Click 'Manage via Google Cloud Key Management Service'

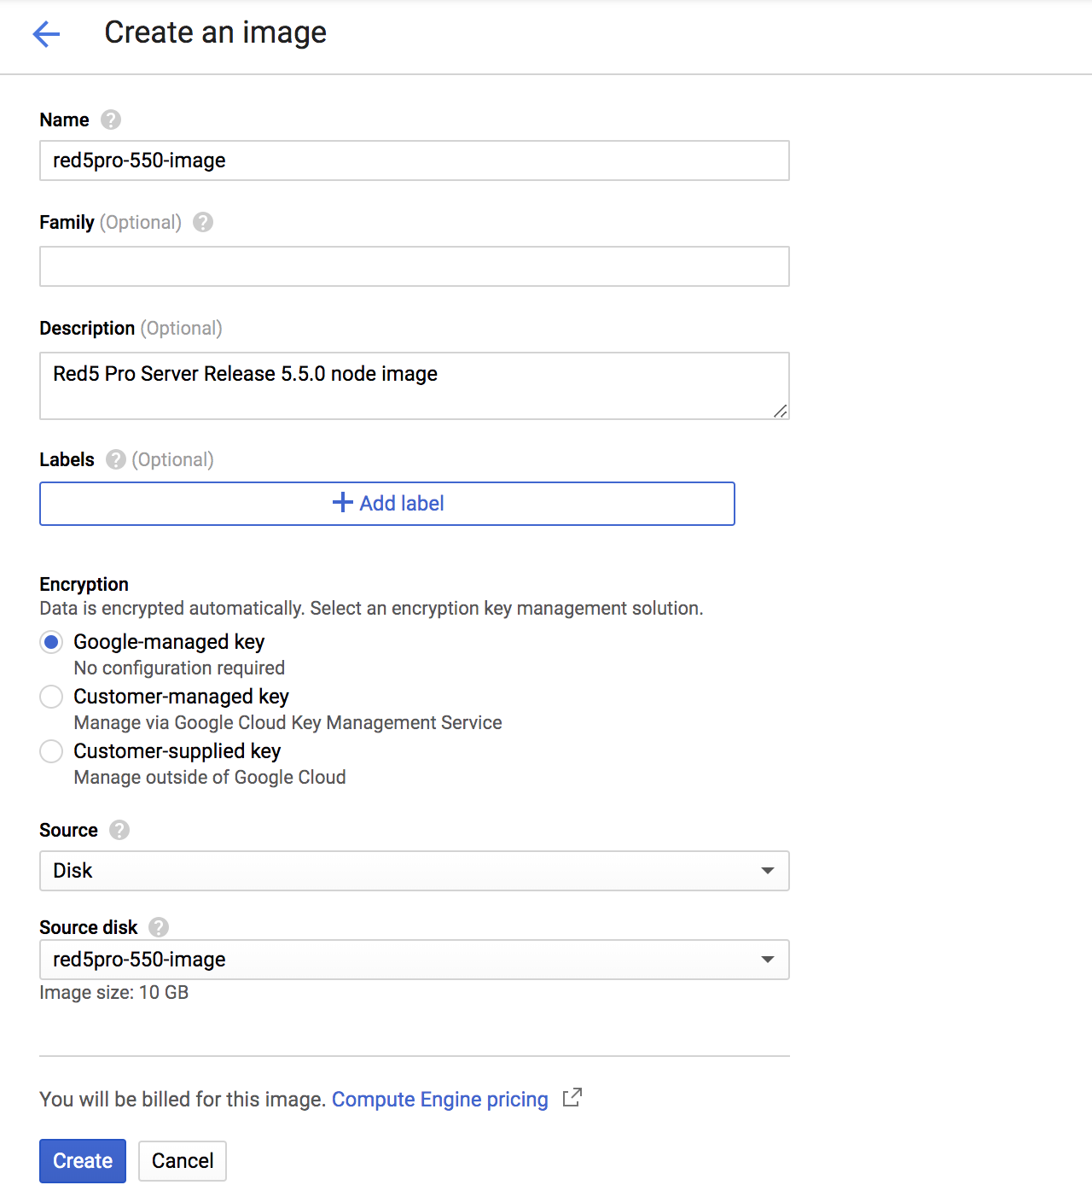(288, 722)
